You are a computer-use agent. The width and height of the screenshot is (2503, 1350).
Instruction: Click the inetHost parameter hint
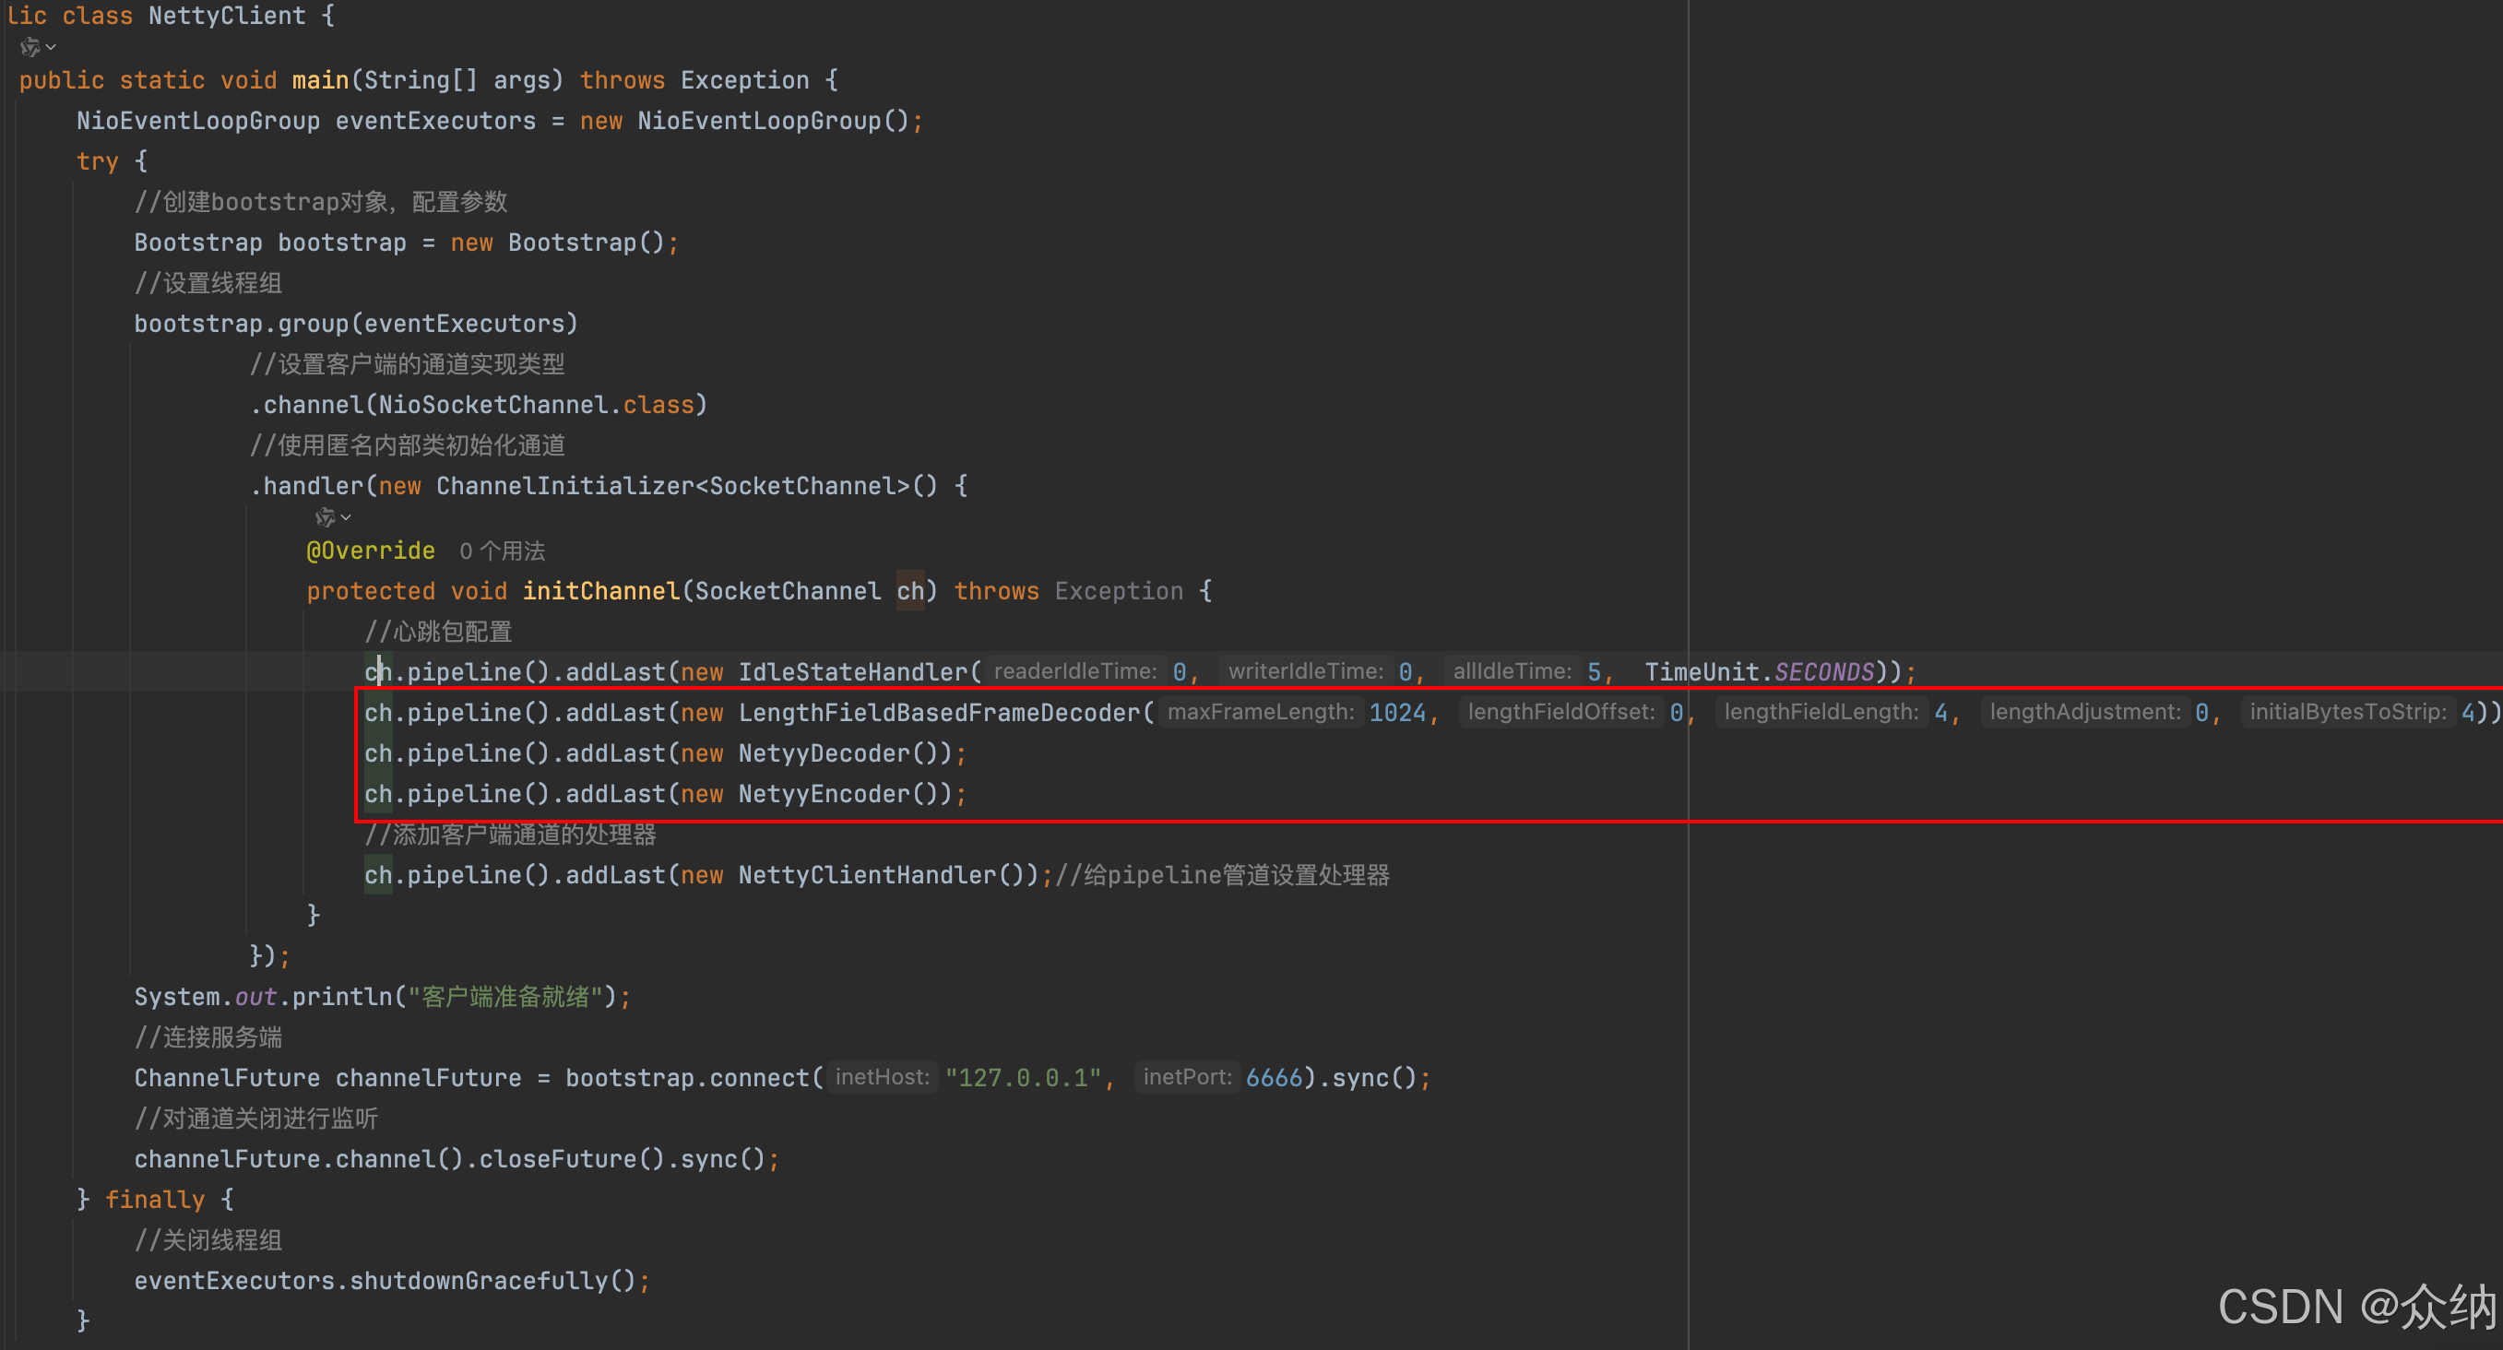[x=882, y=1077]
